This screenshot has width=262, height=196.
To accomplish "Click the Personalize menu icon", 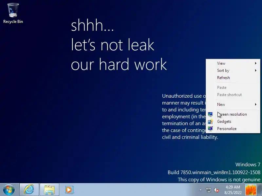I will (x=210, y=129).
